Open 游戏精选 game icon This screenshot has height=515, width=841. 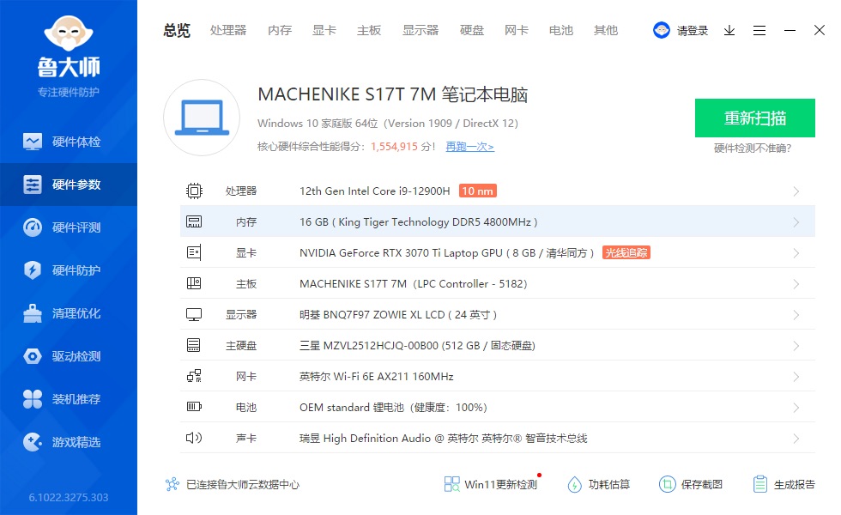[x=33, y=442]
